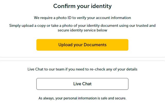
Task: Click the word "identity" in the page heading
Action: click(x=101, y=6)
